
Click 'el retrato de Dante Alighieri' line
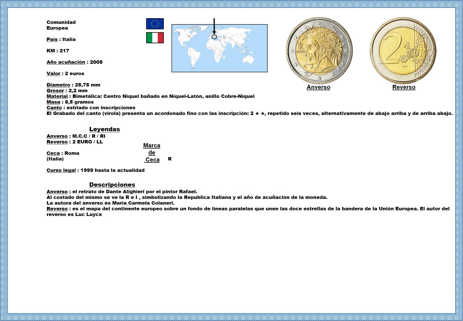point(122,192)
